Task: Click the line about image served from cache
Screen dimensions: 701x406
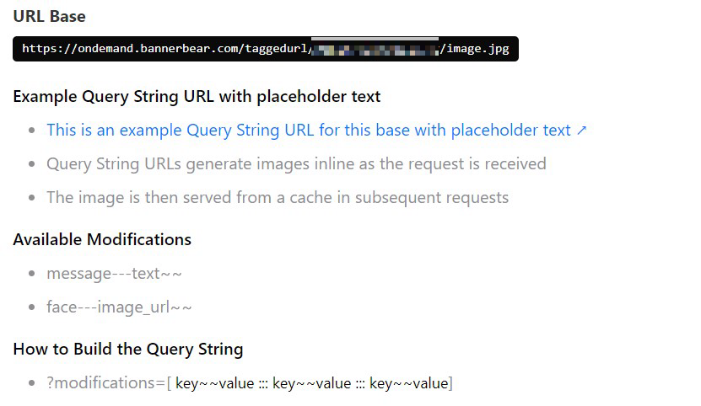Action: pyautogui.click(x=278, y=198)
